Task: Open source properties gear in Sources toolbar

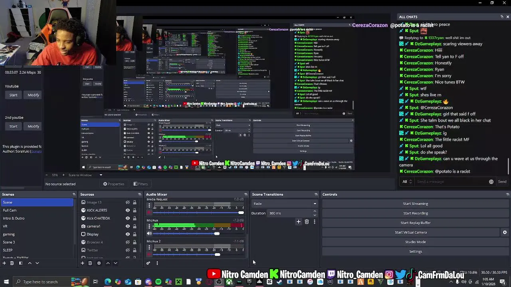Action: (x=99, y=263)
